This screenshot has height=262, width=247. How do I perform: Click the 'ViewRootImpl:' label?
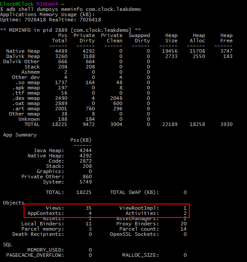coord(139,208)
